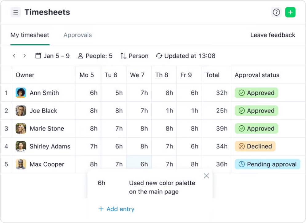Click the green plus icon
The image size is (306, 223).
(x=290, y=12)
